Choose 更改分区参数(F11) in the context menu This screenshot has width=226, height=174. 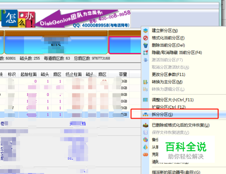[x=169, y=74]
